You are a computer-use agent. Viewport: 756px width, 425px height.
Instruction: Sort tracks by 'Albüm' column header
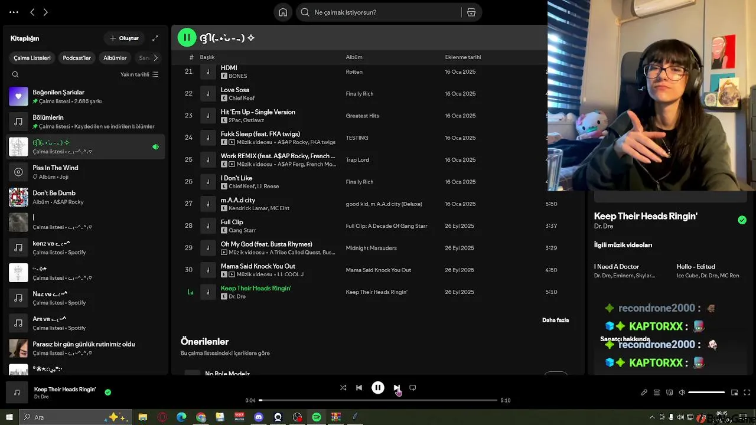point(354,57)
